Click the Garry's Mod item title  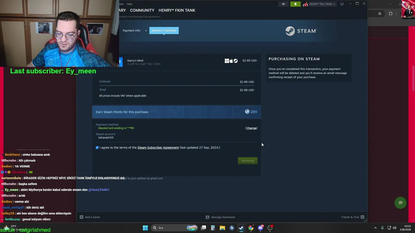[x=135, y=61]
